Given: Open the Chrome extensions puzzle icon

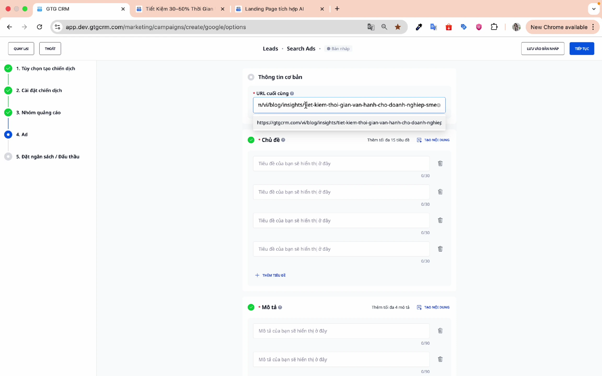Looking at the screenshot, I should (494, 27).
